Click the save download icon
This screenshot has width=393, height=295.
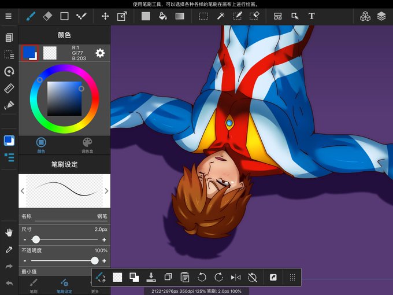[151, 277]
